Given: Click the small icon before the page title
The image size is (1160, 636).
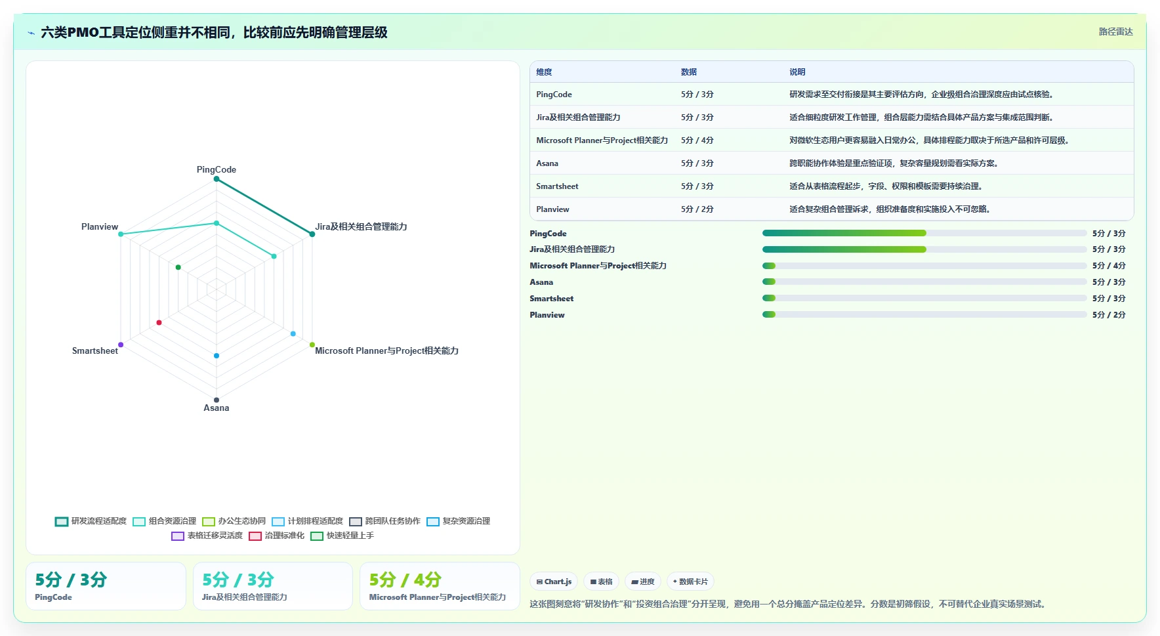Looking at the screenshot, I should 31,33.
